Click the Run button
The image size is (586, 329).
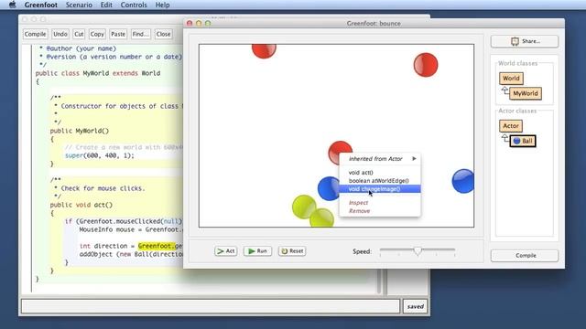point(257,251)
